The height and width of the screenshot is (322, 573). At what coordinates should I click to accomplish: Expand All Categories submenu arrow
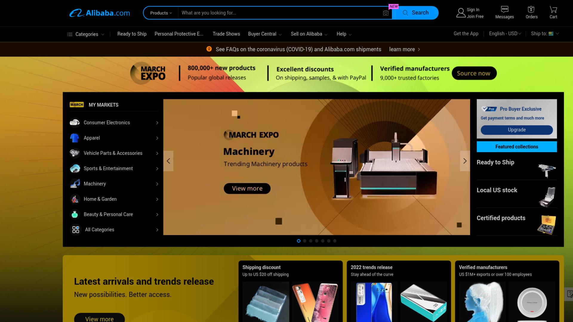coord(157,230)
